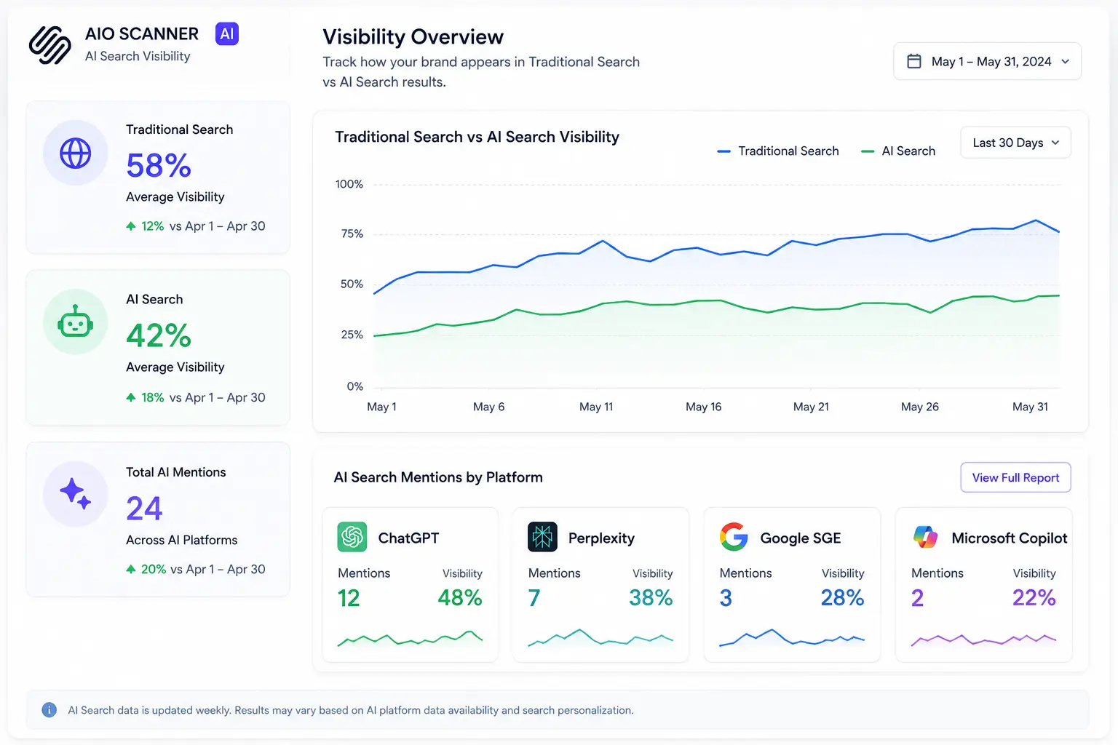The height and width of the screenshot is (745, 1118).
Task: Click Google SGE mentions value 3
Action: pyautogui.click(x=726, y=598)
